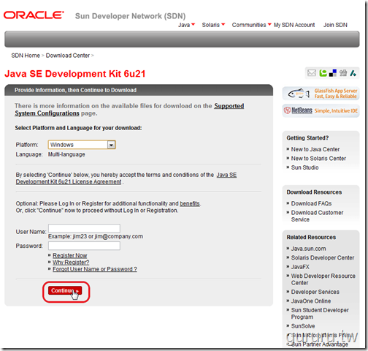Open Developer Services link
Viewport: 368px width, 351px height.
point(315,292)
